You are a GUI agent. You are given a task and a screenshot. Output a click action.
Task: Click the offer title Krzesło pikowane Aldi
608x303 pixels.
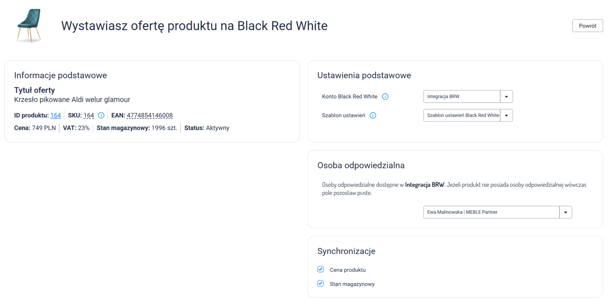coord(72,100)
